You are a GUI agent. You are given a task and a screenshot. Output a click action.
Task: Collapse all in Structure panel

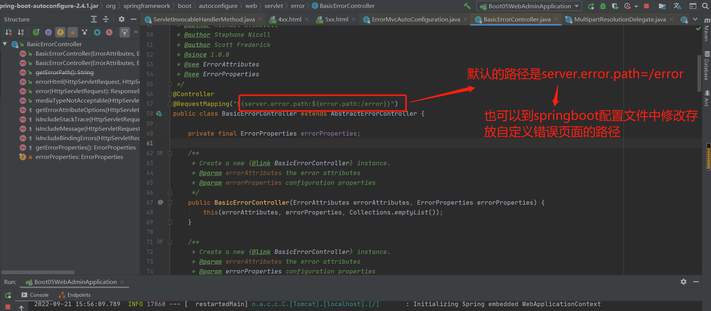coord(106,19)
